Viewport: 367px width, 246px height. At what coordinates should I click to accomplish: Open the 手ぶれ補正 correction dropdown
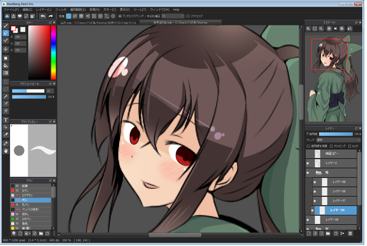(173, 16)
